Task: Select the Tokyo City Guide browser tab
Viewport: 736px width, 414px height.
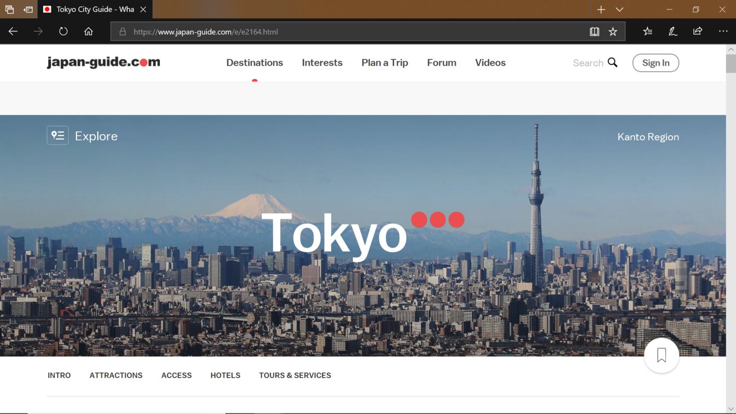Action: pos(95,9)
